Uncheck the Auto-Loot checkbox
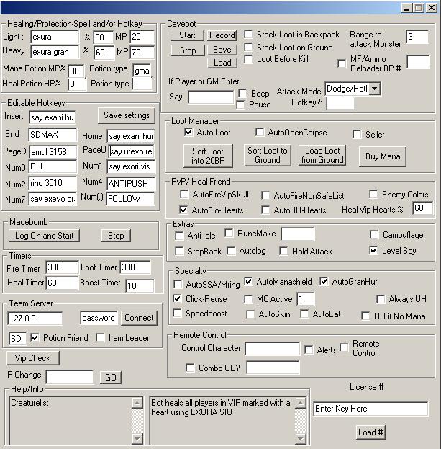 188,133
